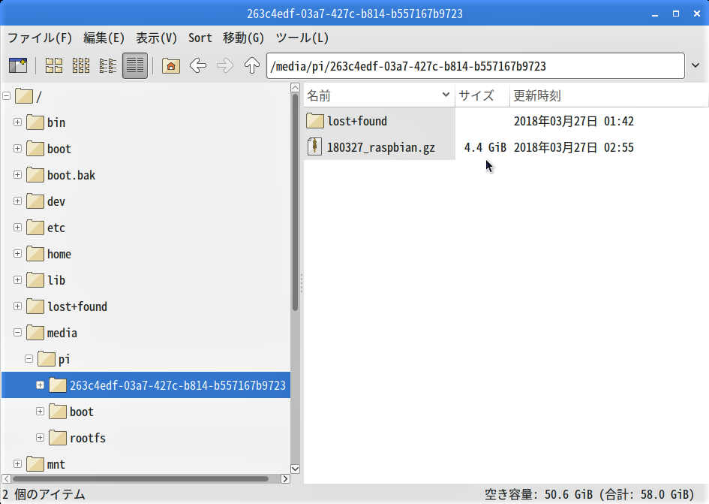The width and height of the screenshot is (709, 504).
Task: Select boot.bak folder in tree
Action: 61,175
